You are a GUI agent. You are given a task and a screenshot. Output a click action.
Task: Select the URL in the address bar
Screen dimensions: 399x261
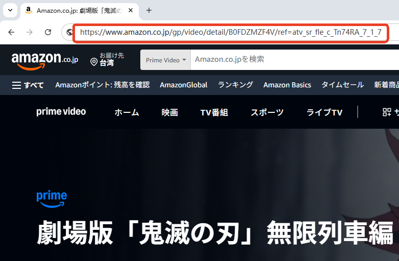(x=231, y=32)
